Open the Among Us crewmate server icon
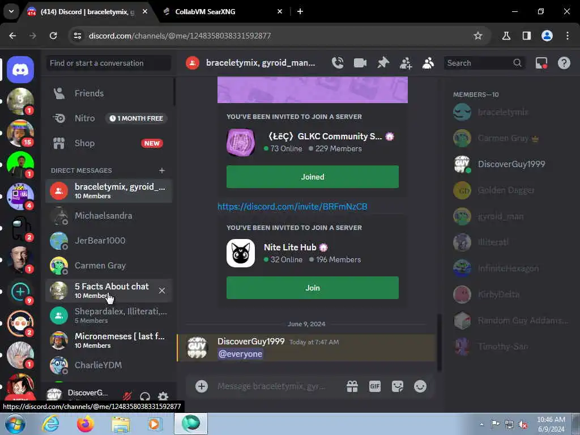The height and width of the screenshot is (435, 580). (20, 228)
